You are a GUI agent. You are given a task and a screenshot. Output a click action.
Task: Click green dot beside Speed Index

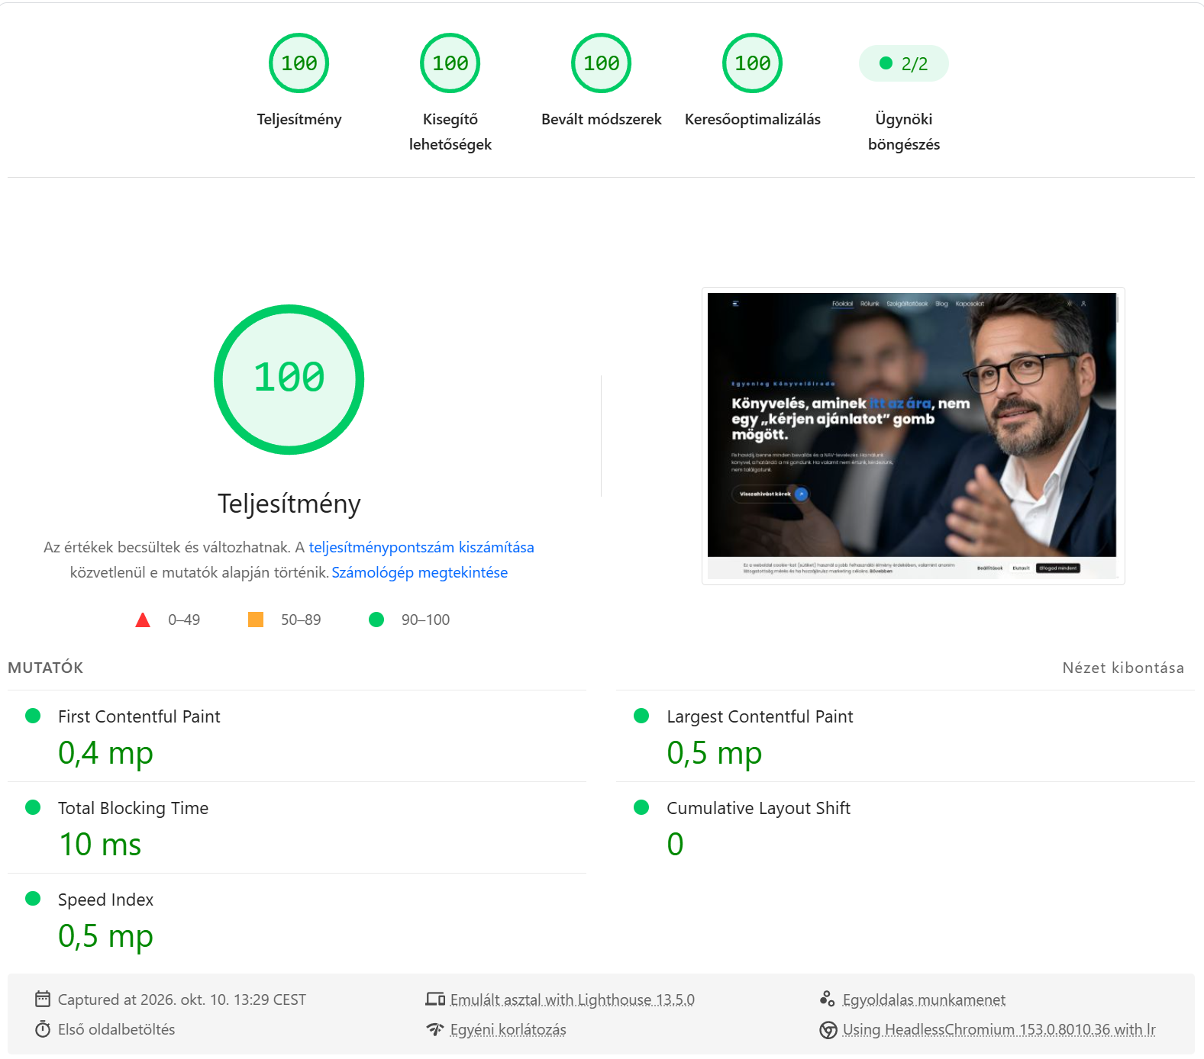point(33,899)
